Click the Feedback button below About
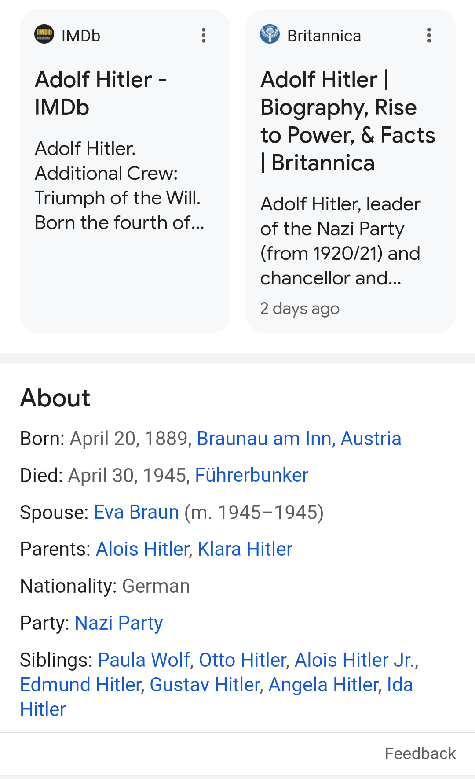 420,753
